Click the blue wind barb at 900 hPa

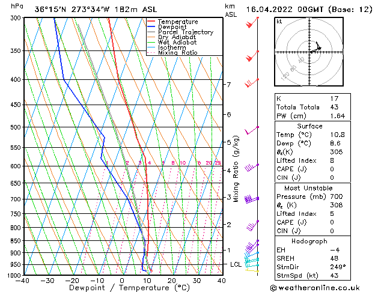(x=252, y=255)
